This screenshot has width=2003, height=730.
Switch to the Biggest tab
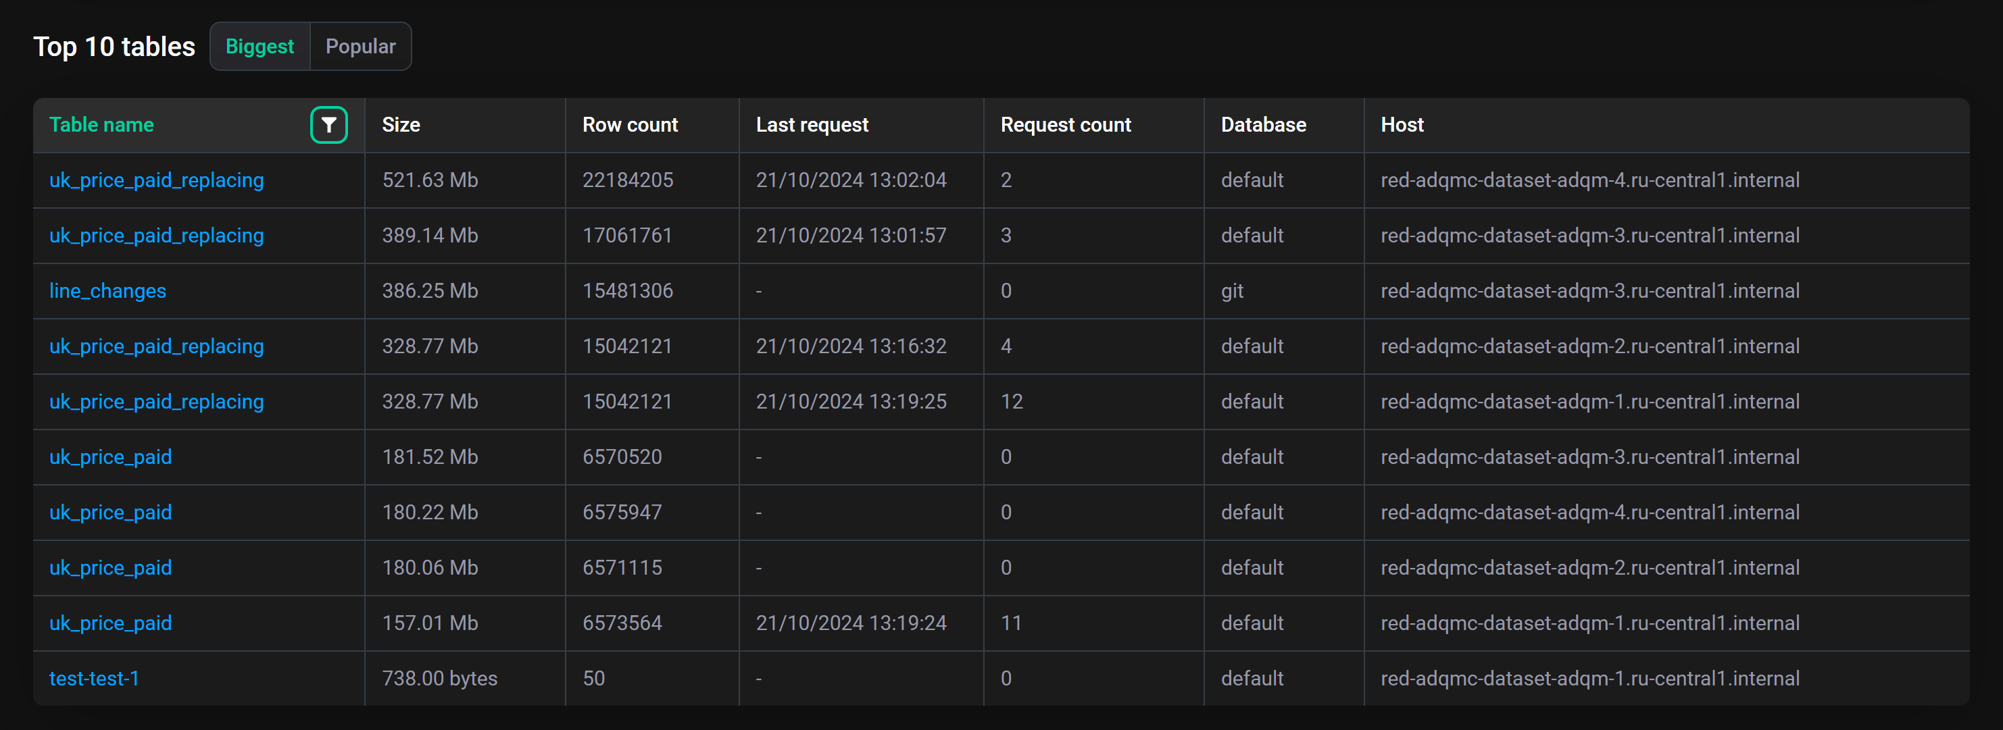point(259,47)
